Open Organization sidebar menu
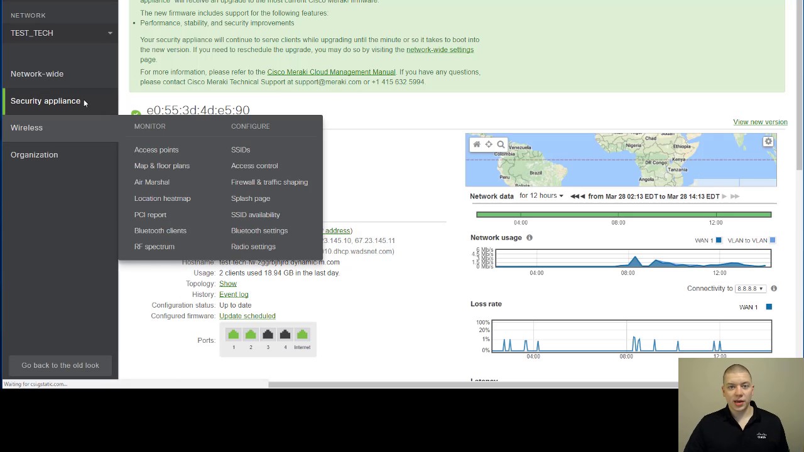 tap(34, 155)
